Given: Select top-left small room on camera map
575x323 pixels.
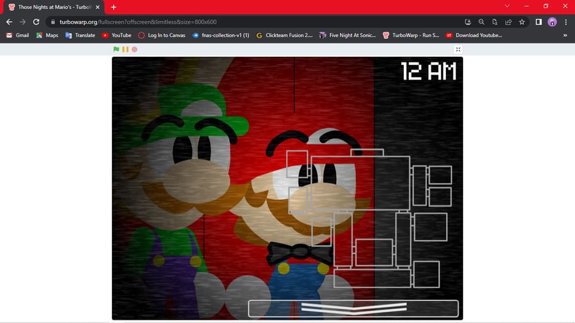Looking at the screenshot, I should 297,164.
